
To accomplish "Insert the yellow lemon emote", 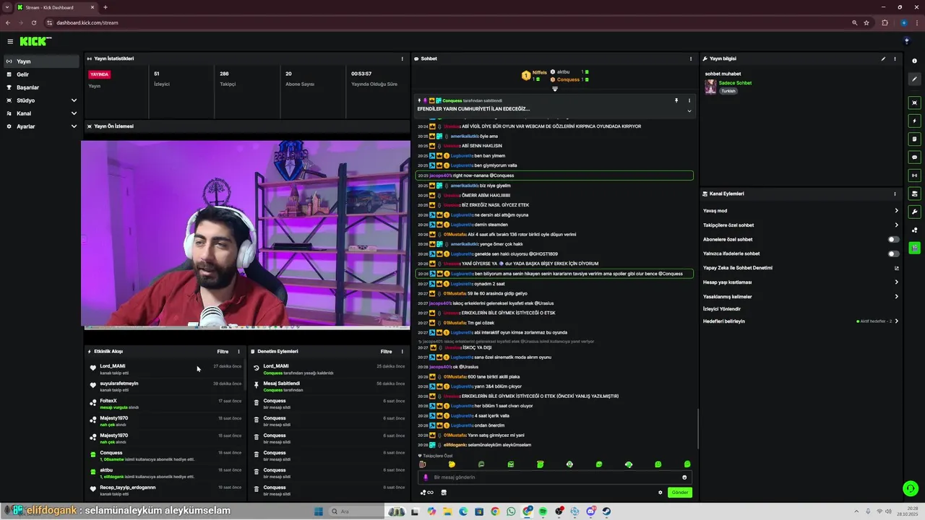I will (x=452, y=464).
